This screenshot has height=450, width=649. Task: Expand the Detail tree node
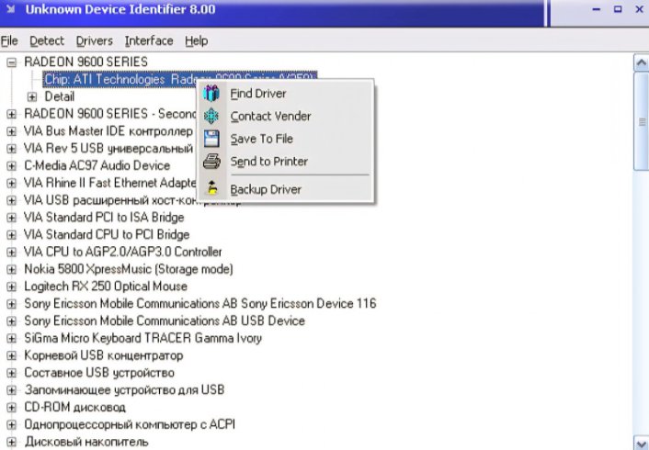pyautogui.click(x=32, y=96)
